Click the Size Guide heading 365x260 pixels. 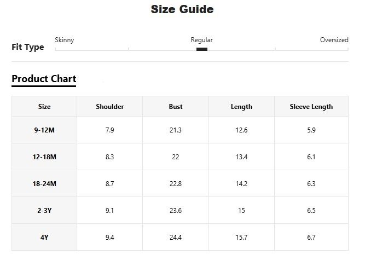[182, 9]
